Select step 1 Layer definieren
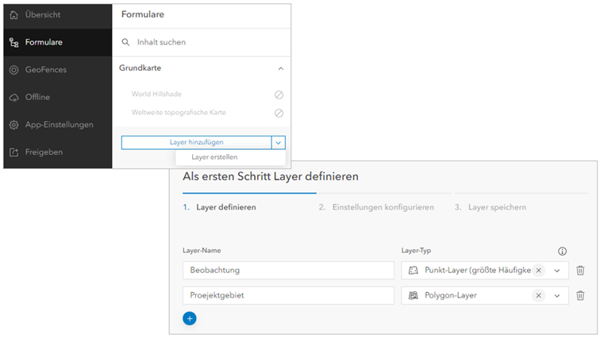 [x=219, y=207]
